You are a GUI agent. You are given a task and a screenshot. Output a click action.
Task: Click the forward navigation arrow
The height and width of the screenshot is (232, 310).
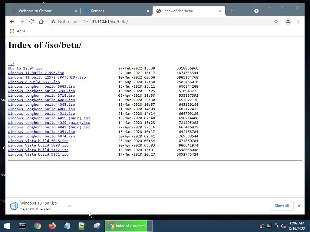[22, 21]
